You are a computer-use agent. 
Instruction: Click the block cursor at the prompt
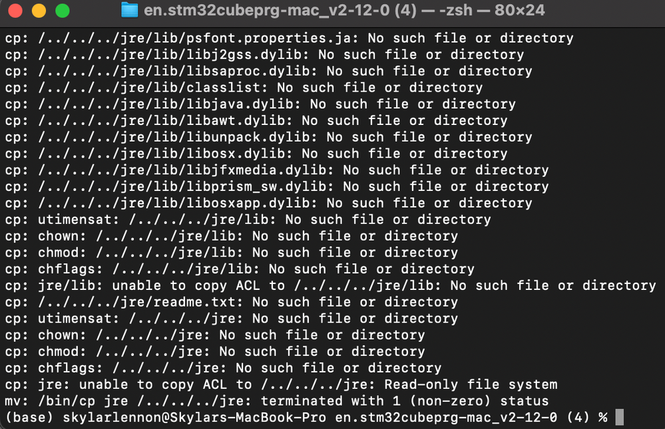pos(620,417)
